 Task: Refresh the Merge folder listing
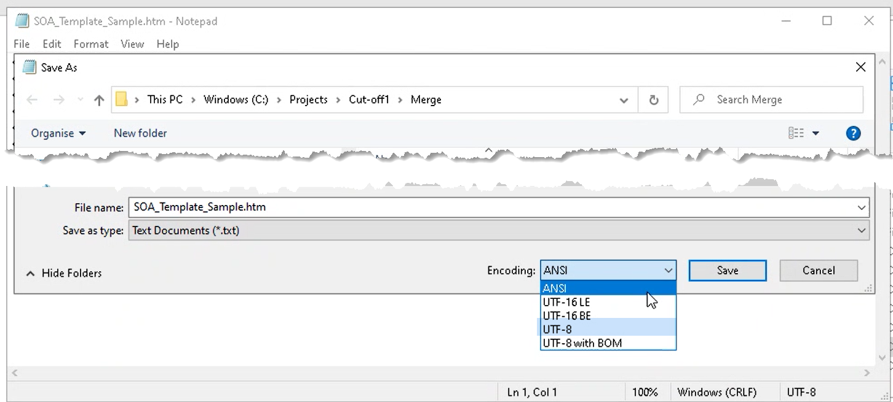(x=654, y=100)
